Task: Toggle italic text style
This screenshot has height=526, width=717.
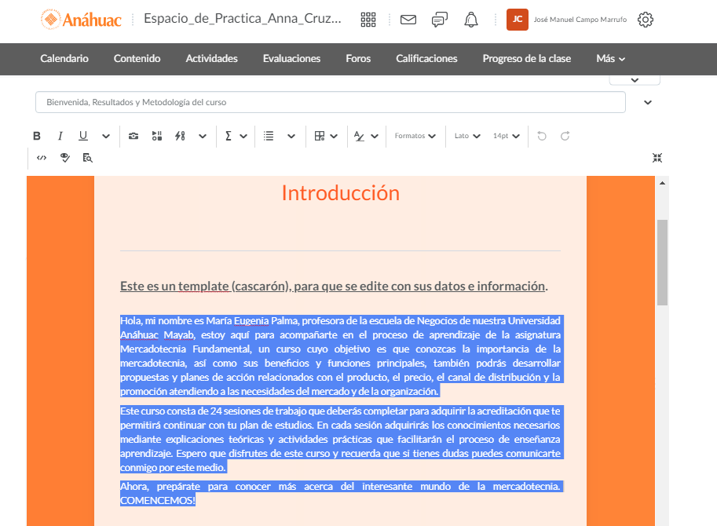Action: coord(60,136)
